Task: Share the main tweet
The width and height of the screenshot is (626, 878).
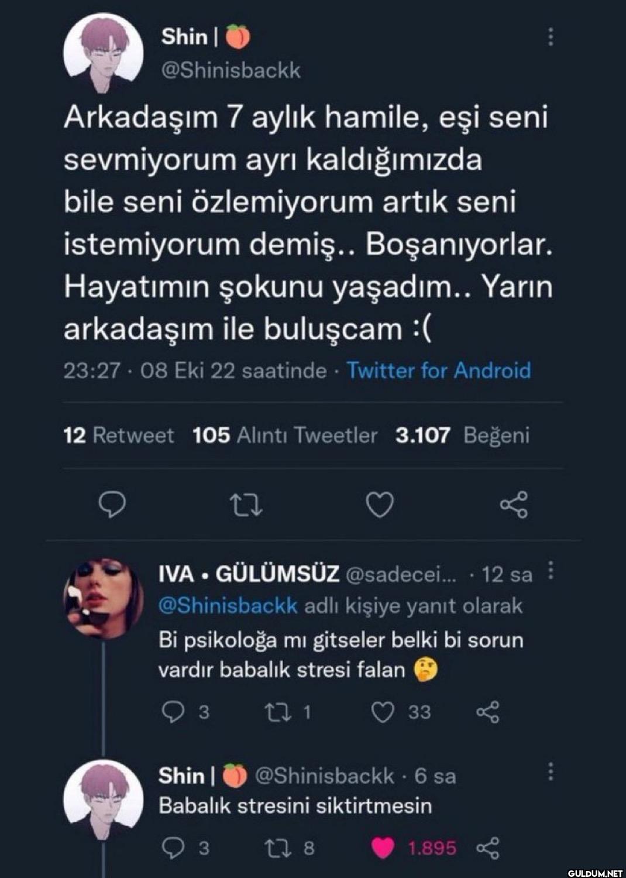Action: point(514,505)
